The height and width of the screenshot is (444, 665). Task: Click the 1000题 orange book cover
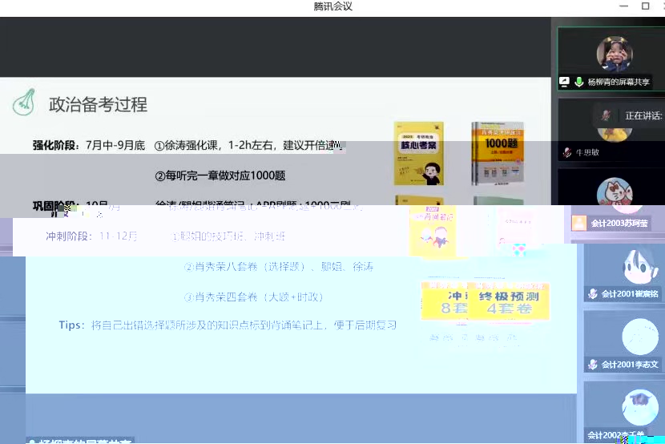(x=498, y=154)
